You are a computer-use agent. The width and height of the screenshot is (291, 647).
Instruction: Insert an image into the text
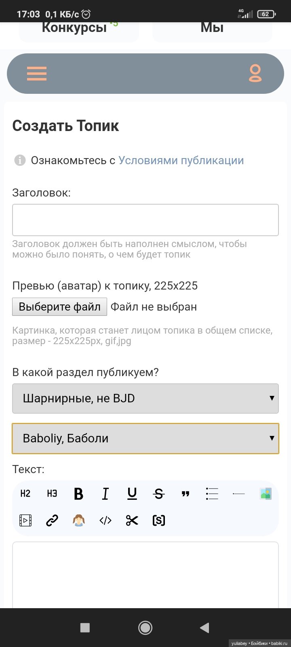pyautogui.click(x=266, y=494)
